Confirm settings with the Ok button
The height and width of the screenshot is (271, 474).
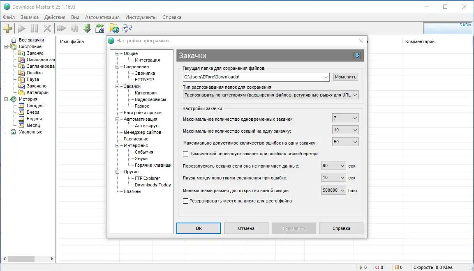pyautogui.click(x=199, y=228)
